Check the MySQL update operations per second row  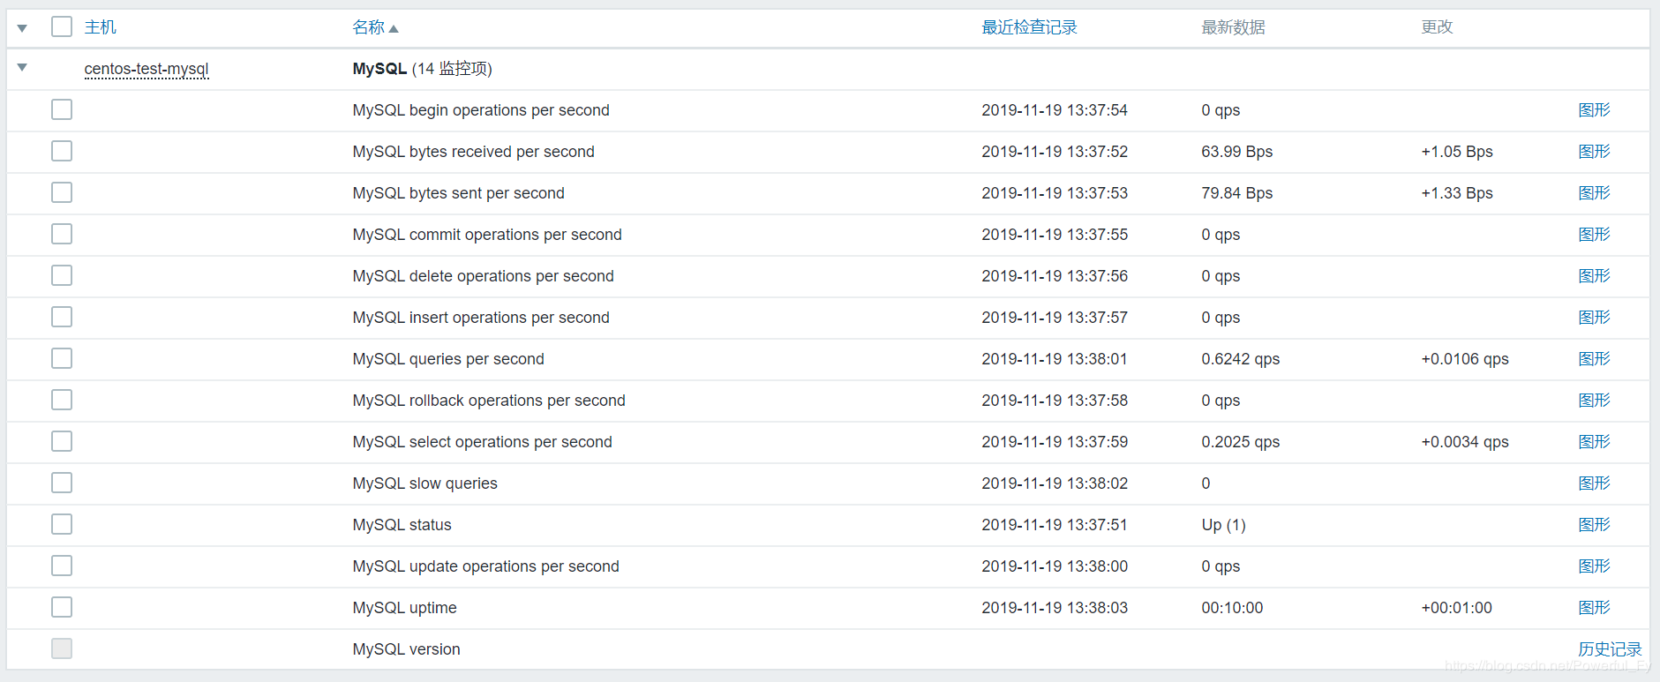62,566
